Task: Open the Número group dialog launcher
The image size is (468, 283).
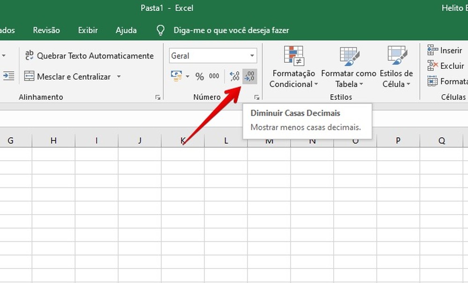Action: [x=257, y=97]
